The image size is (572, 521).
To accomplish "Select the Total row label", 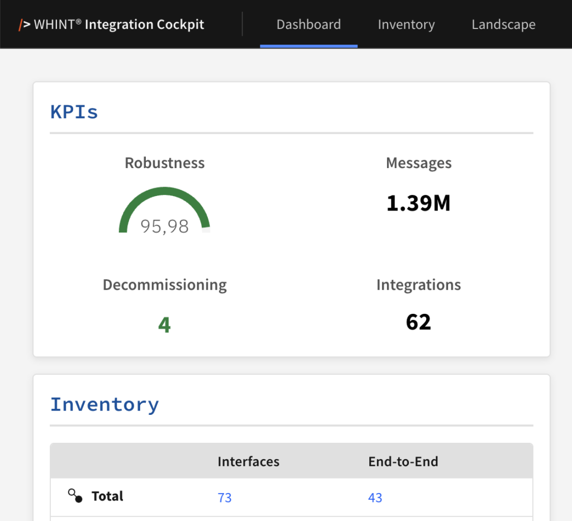I will pyautogui.click(x=107, y=496).
